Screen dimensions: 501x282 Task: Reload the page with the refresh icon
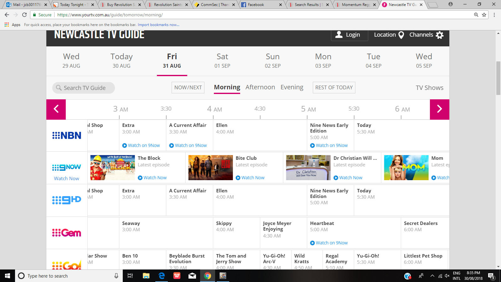point(24,15)
